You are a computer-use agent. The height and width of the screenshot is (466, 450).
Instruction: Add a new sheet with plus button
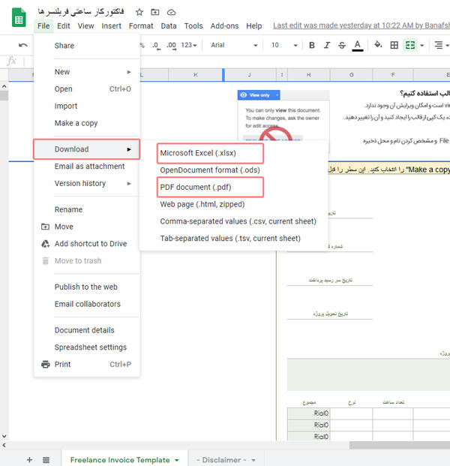(30, 459)
